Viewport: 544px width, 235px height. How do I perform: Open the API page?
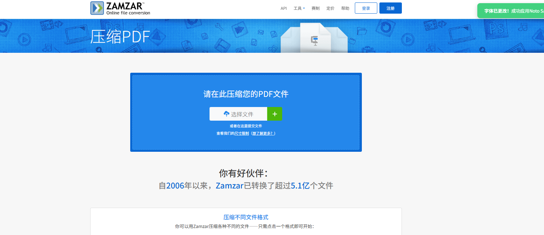tap(284, 8)
